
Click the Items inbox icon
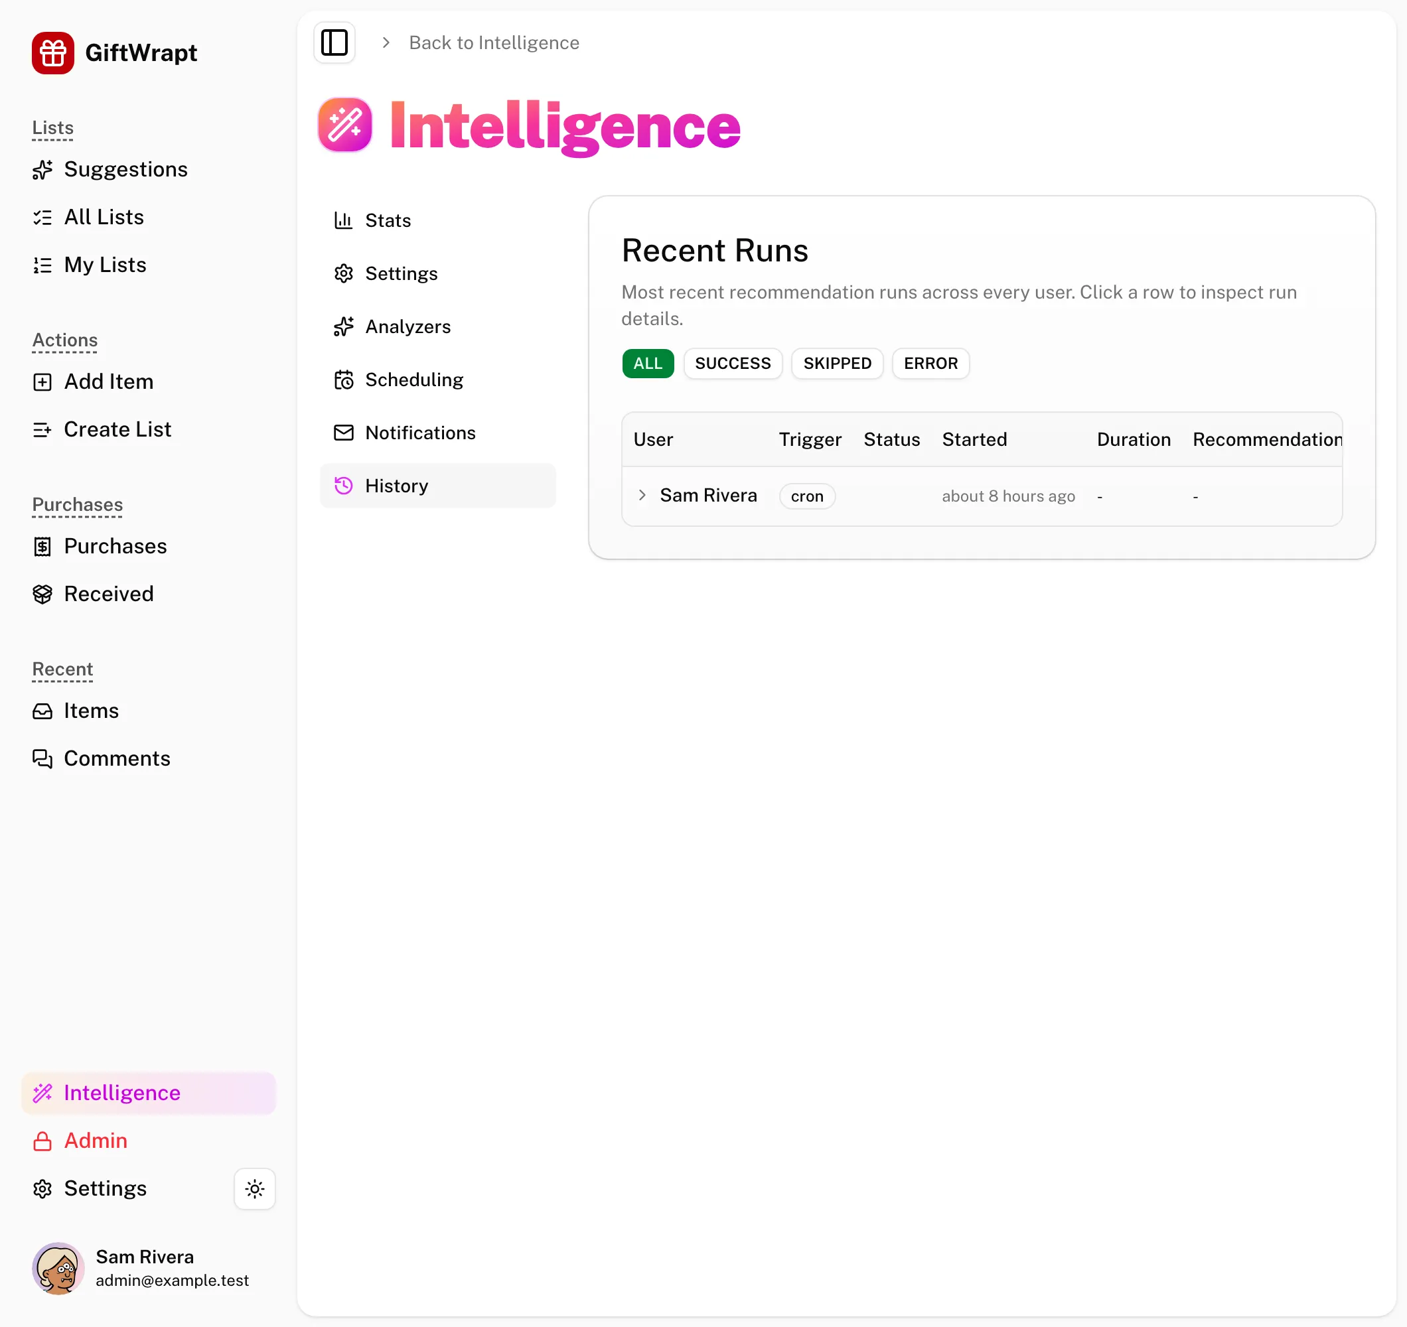pos(42,711)
